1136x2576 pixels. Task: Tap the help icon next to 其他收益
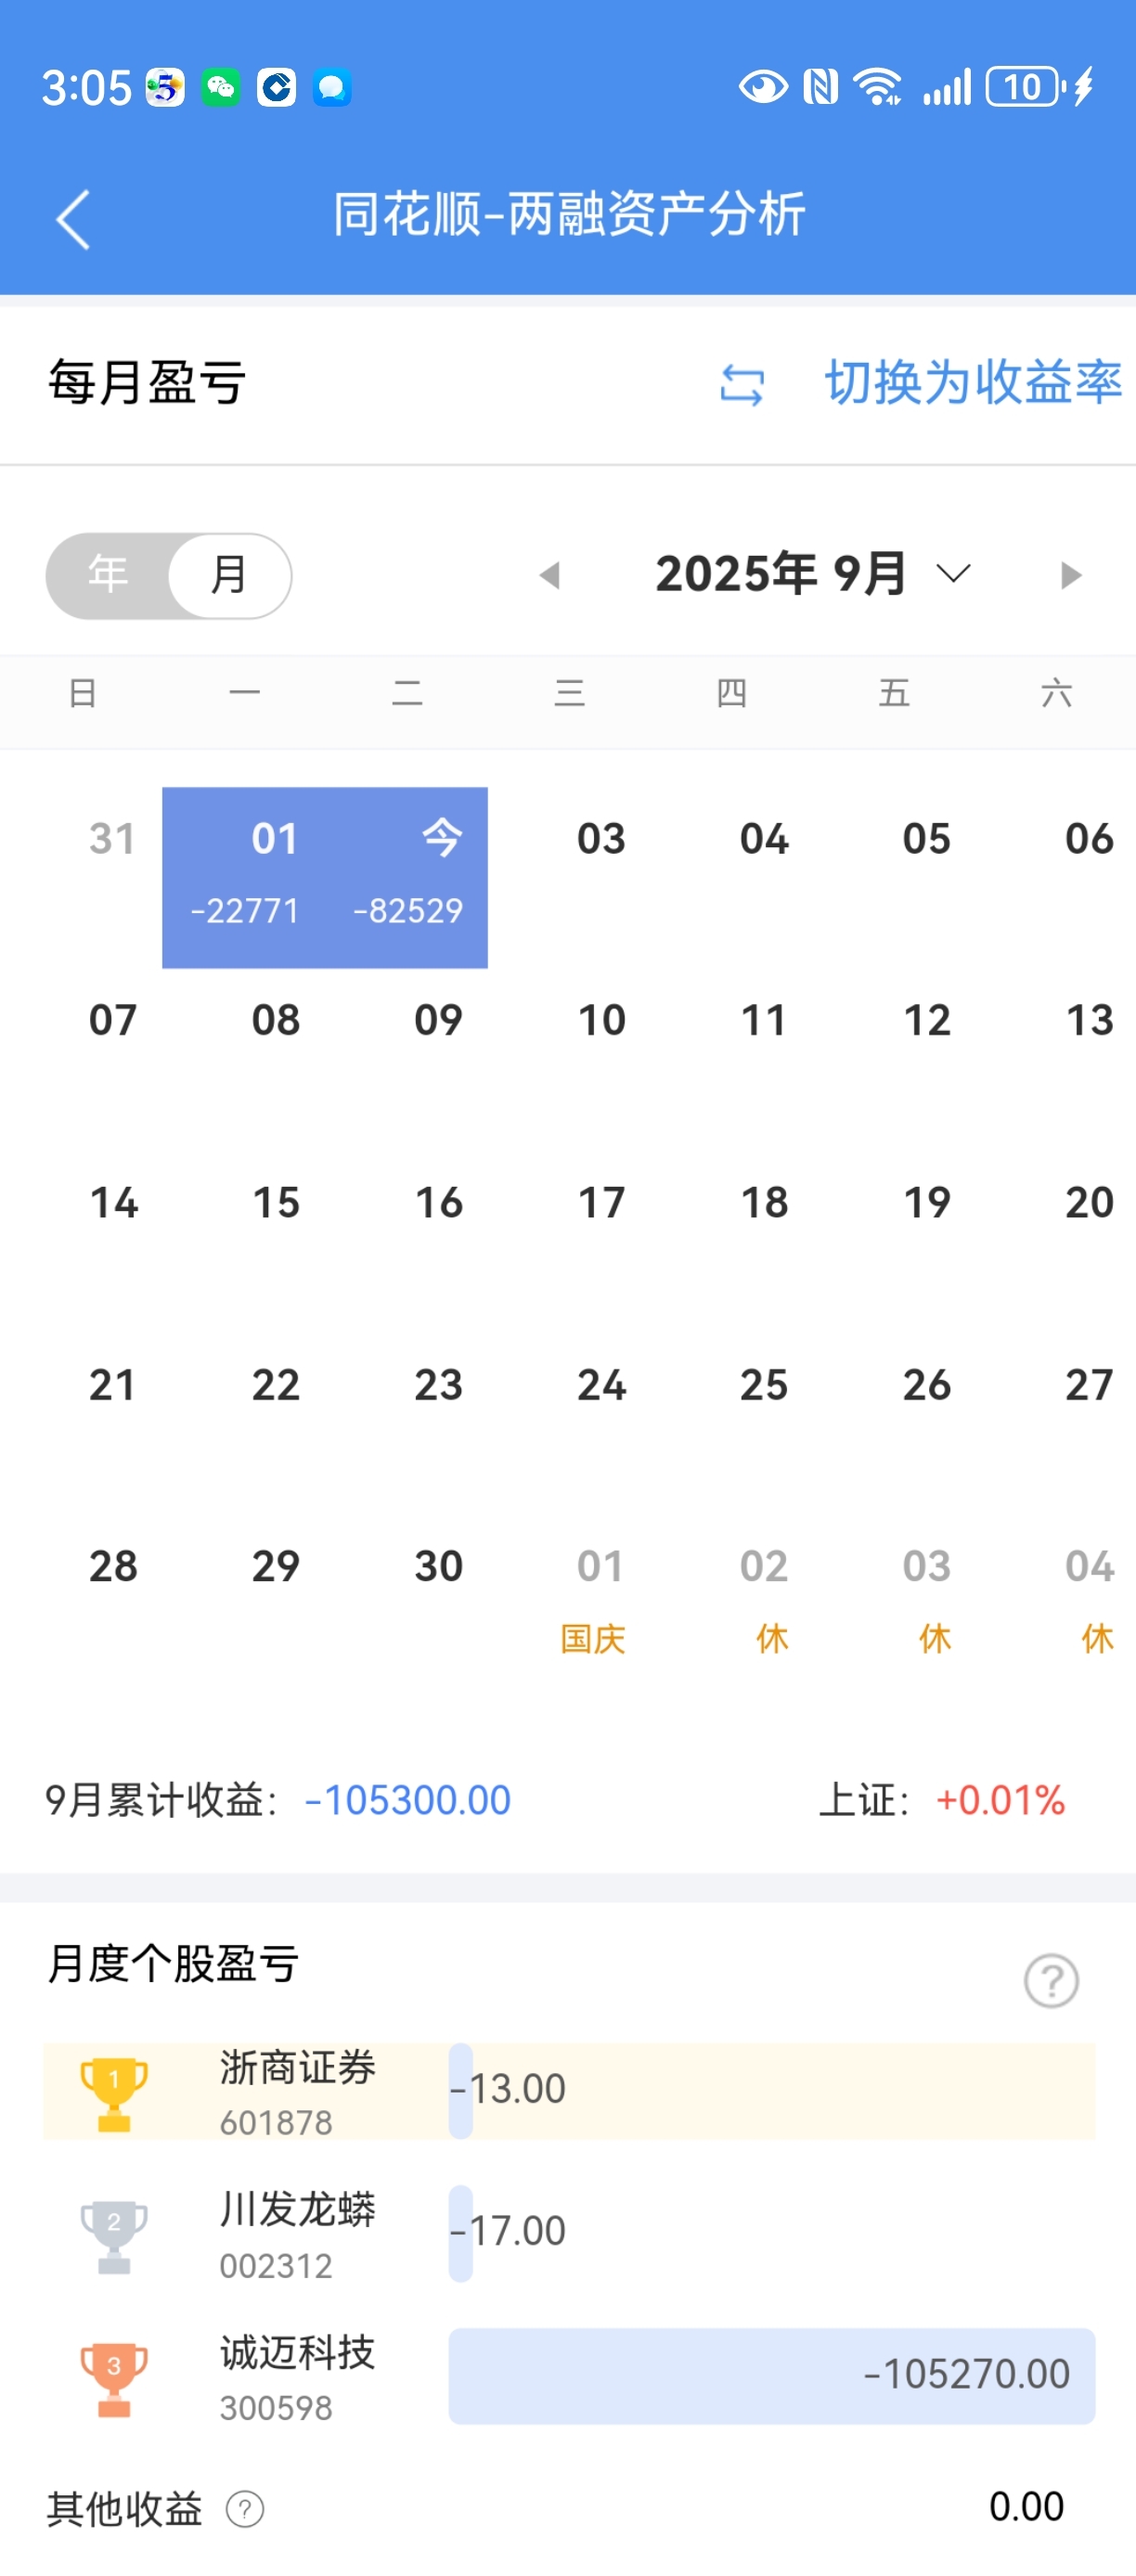[x=245, y=2508]
